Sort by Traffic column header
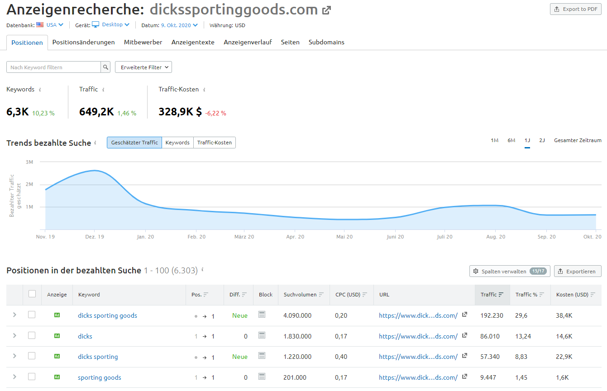Screen dimensions: 607x391 click(492, 295)
